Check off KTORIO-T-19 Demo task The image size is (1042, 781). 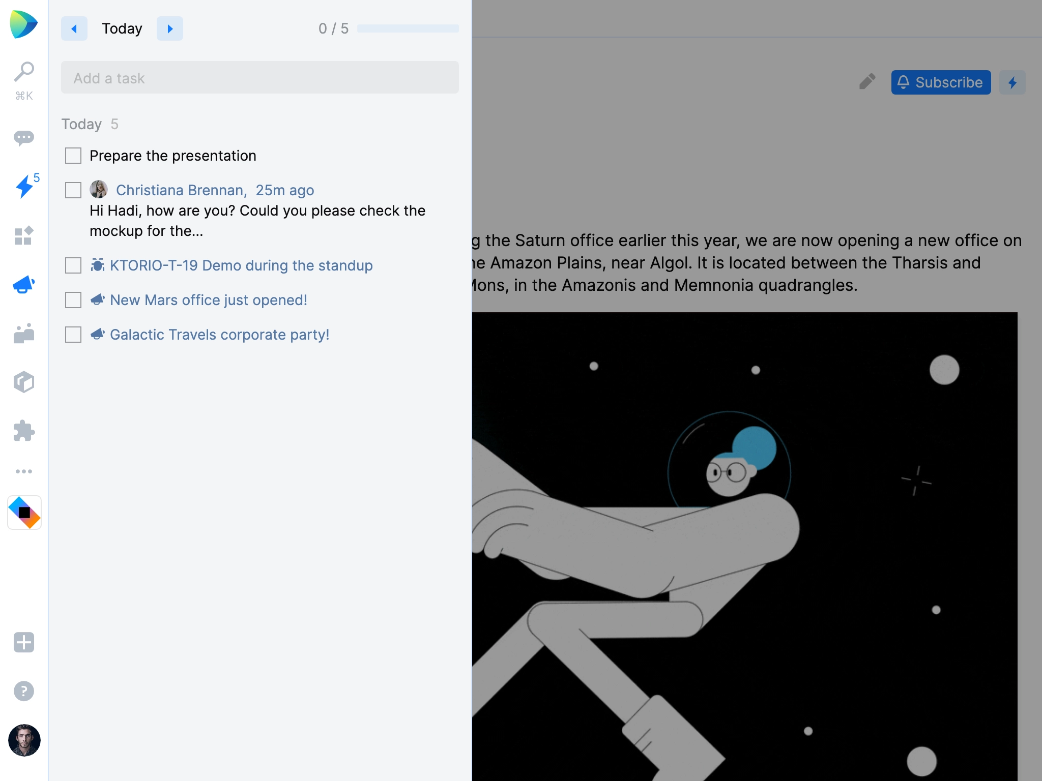[73, 265]
